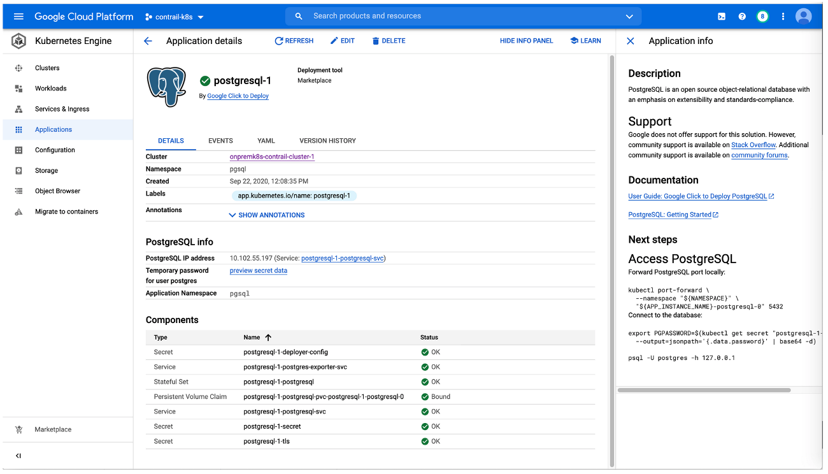
Task: Open preview secret data link
Action: point(258,271)
